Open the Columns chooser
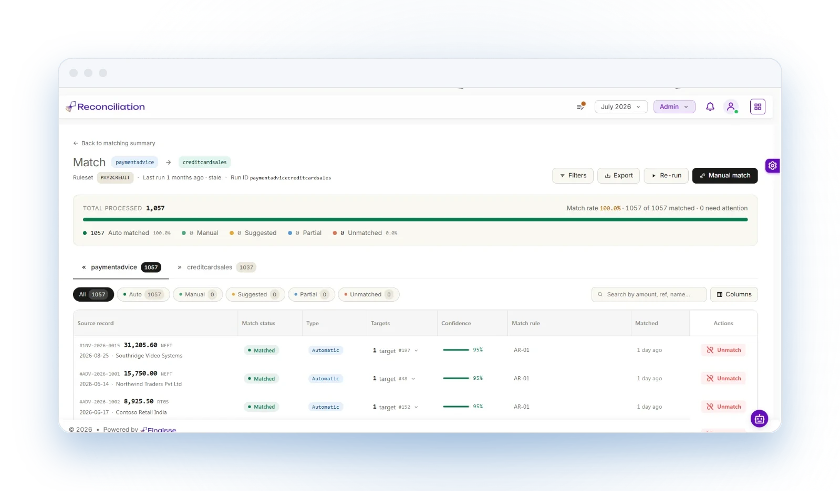Image resolution: width=840 pixels, height=491 pixels. pos(734,295)
